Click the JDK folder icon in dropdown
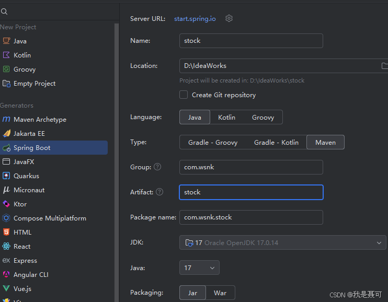Screen dimensions: 388x302 tap(189, 242)
